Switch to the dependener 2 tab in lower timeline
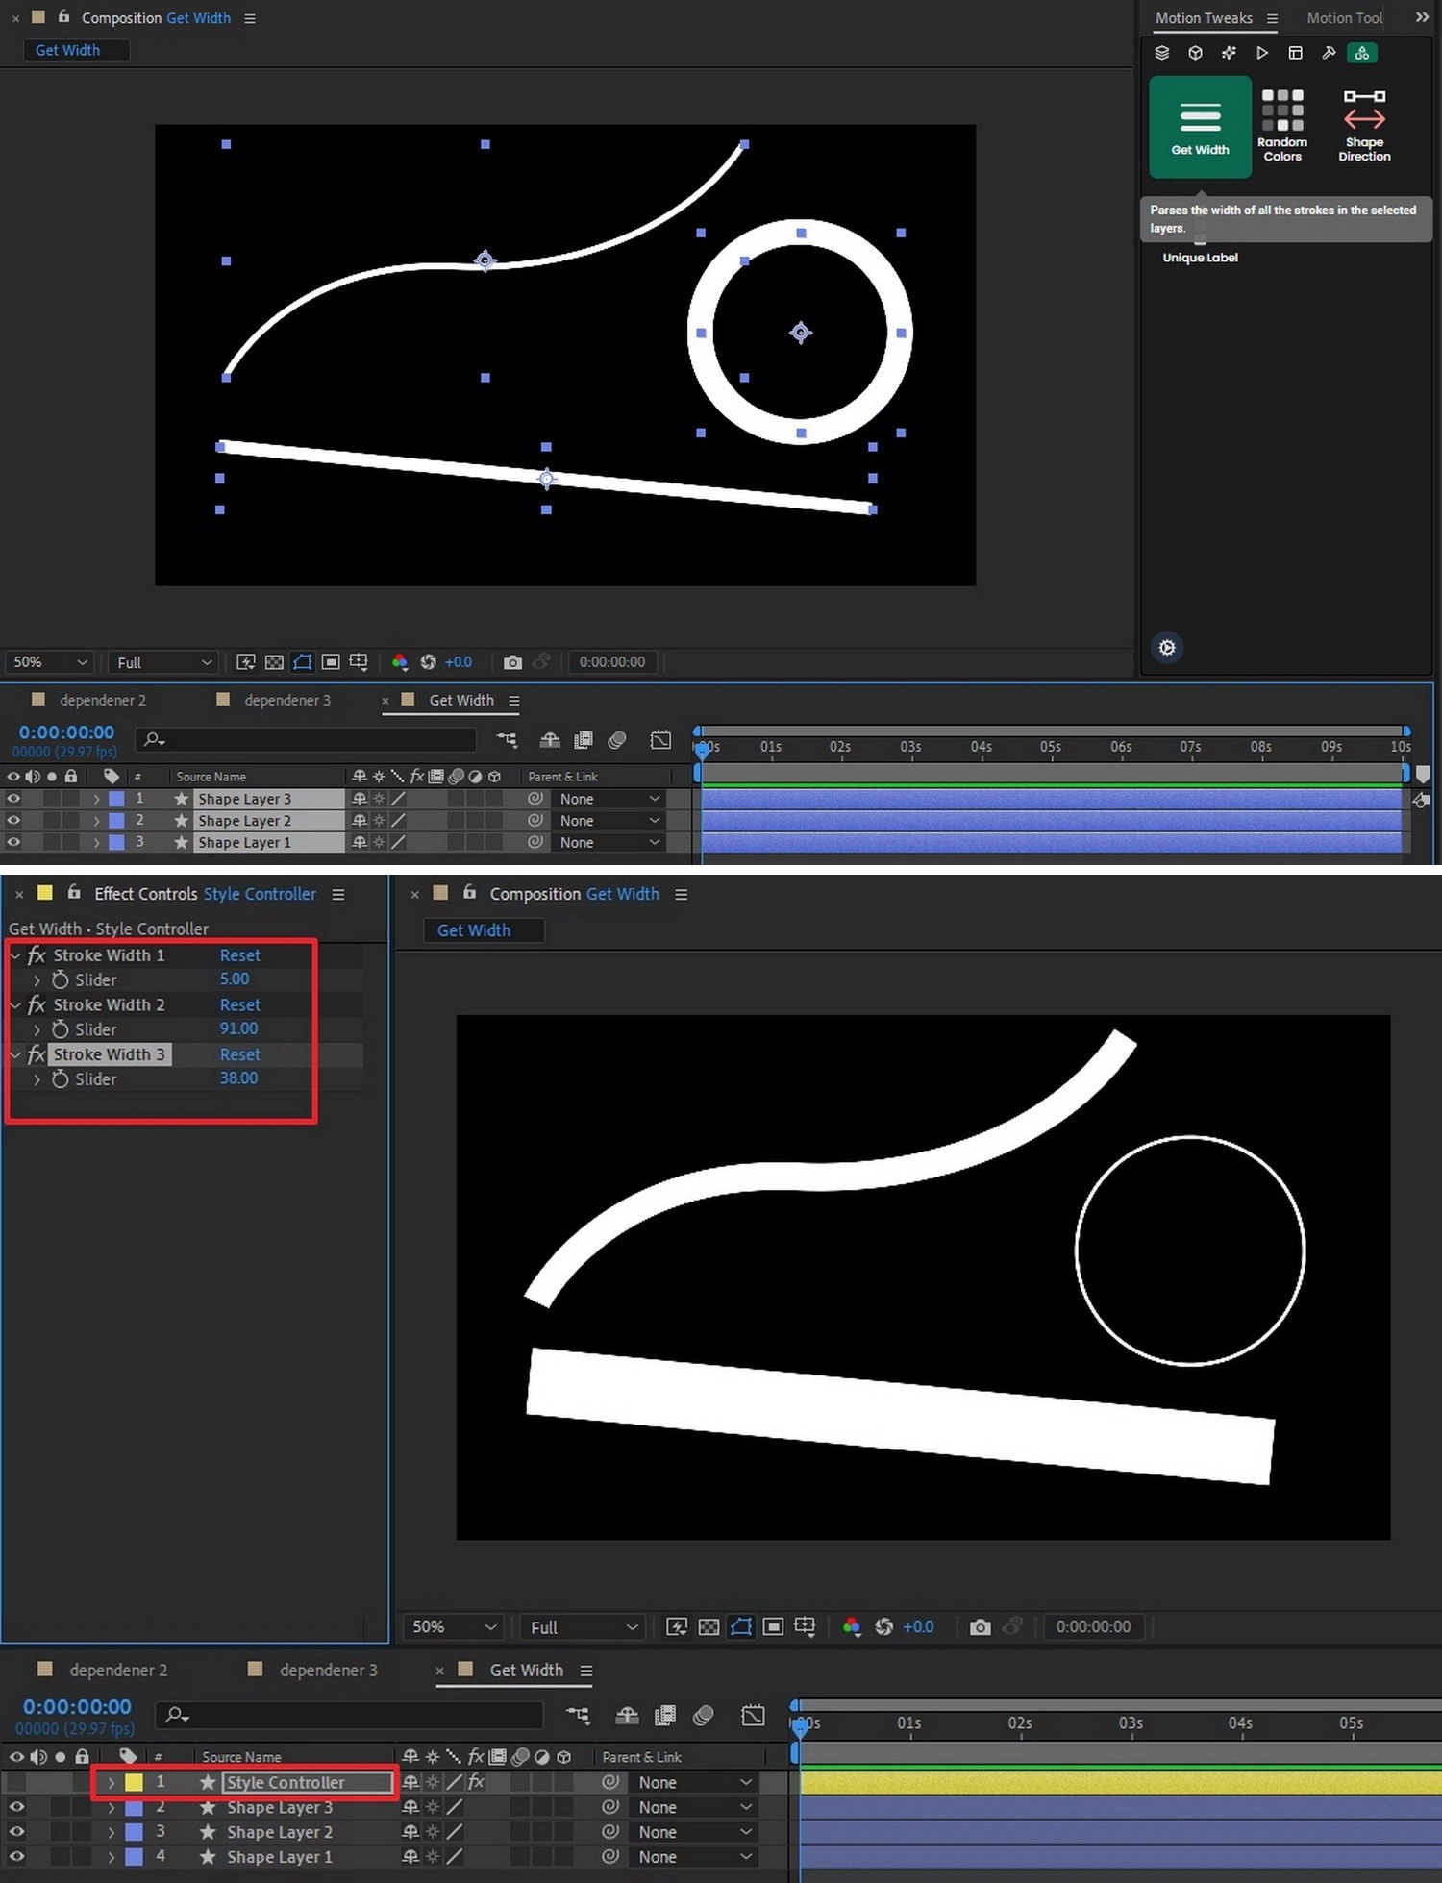 point(117,1670)
